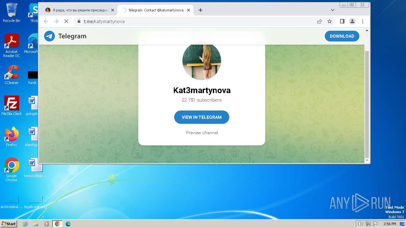This screenshot has width=406, height=228.
Task: Select Acrobat Reader DC icon
Action: (11, 46)
